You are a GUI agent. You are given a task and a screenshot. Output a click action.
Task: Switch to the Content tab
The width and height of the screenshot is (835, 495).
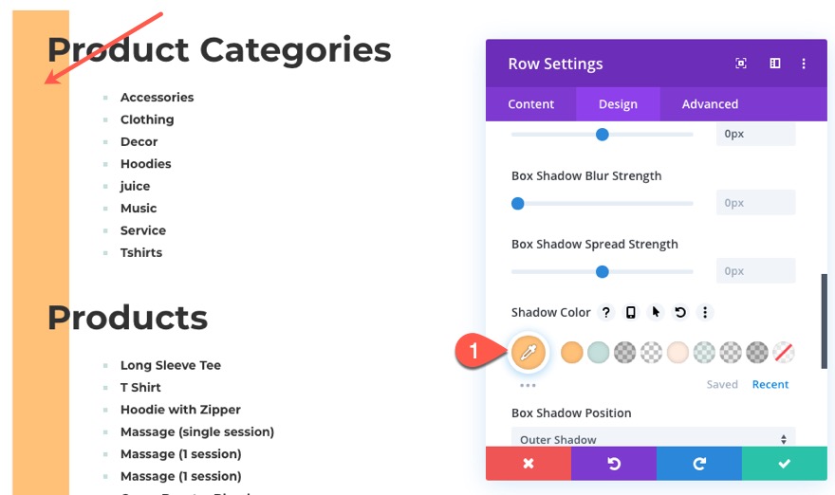click(531, 104)
